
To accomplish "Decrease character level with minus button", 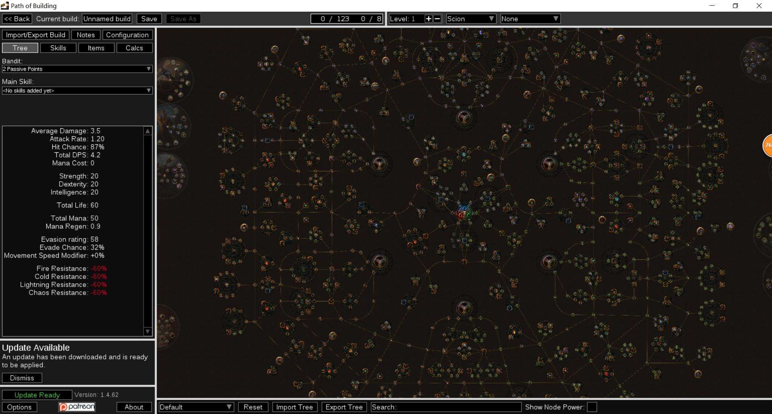I will click(x=437, y=19).
